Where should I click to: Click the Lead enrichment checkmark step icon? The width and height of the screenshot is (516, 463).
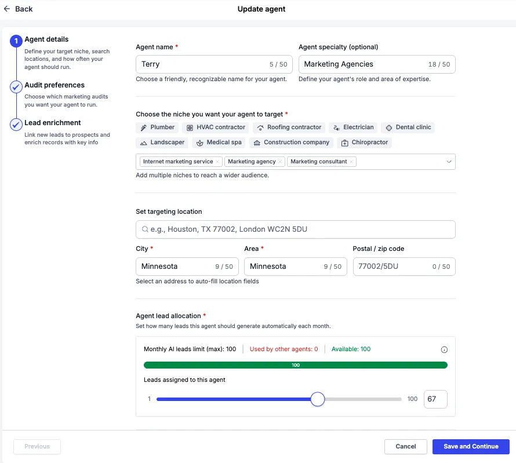(x=16, y=125)
